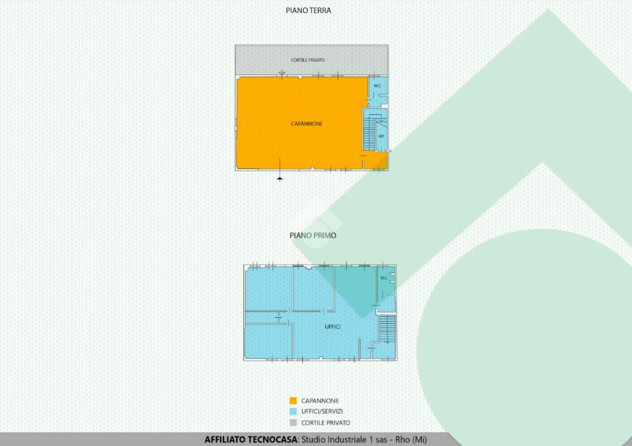Click the first floor staircase symbol
The height and width of the screenshot is (446, 632).
pos(387,328)
